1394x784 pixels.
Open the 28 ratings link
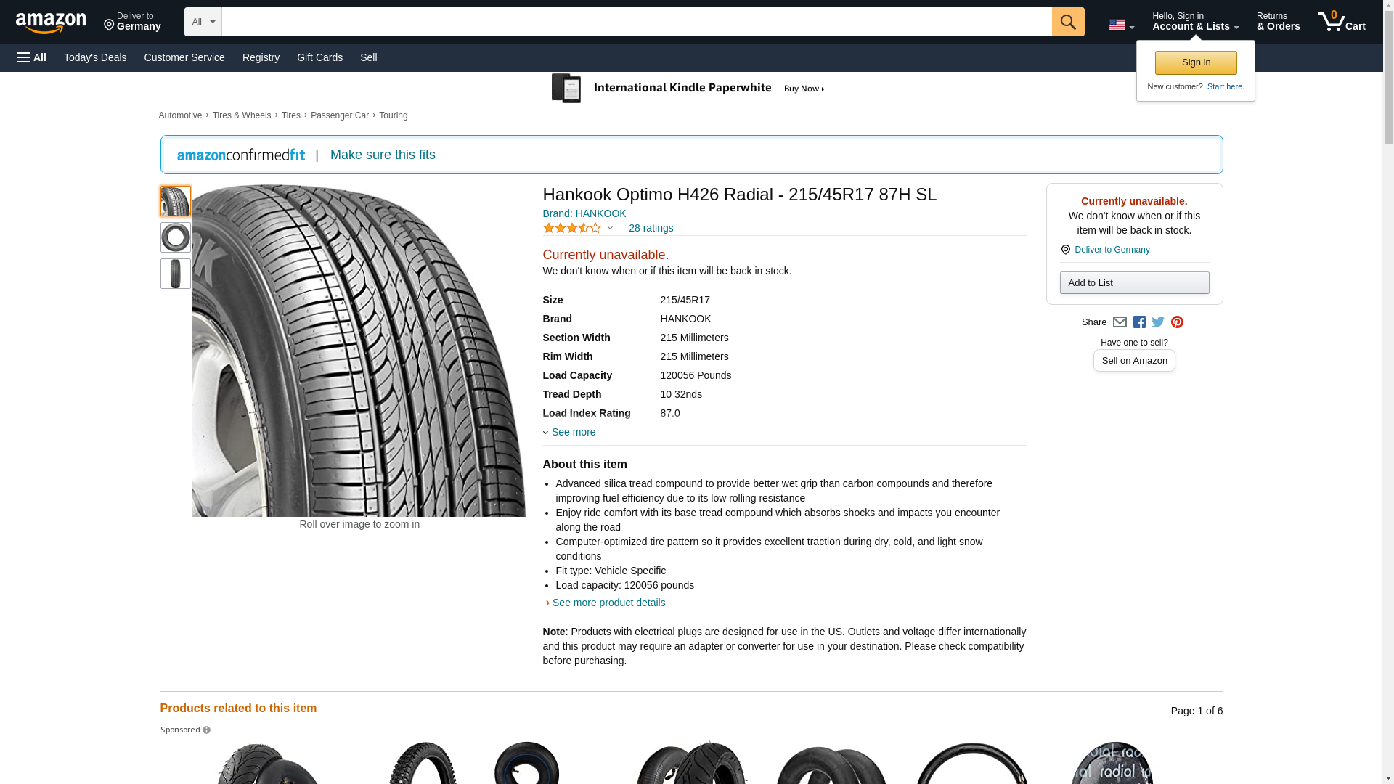tap(651, 228)
